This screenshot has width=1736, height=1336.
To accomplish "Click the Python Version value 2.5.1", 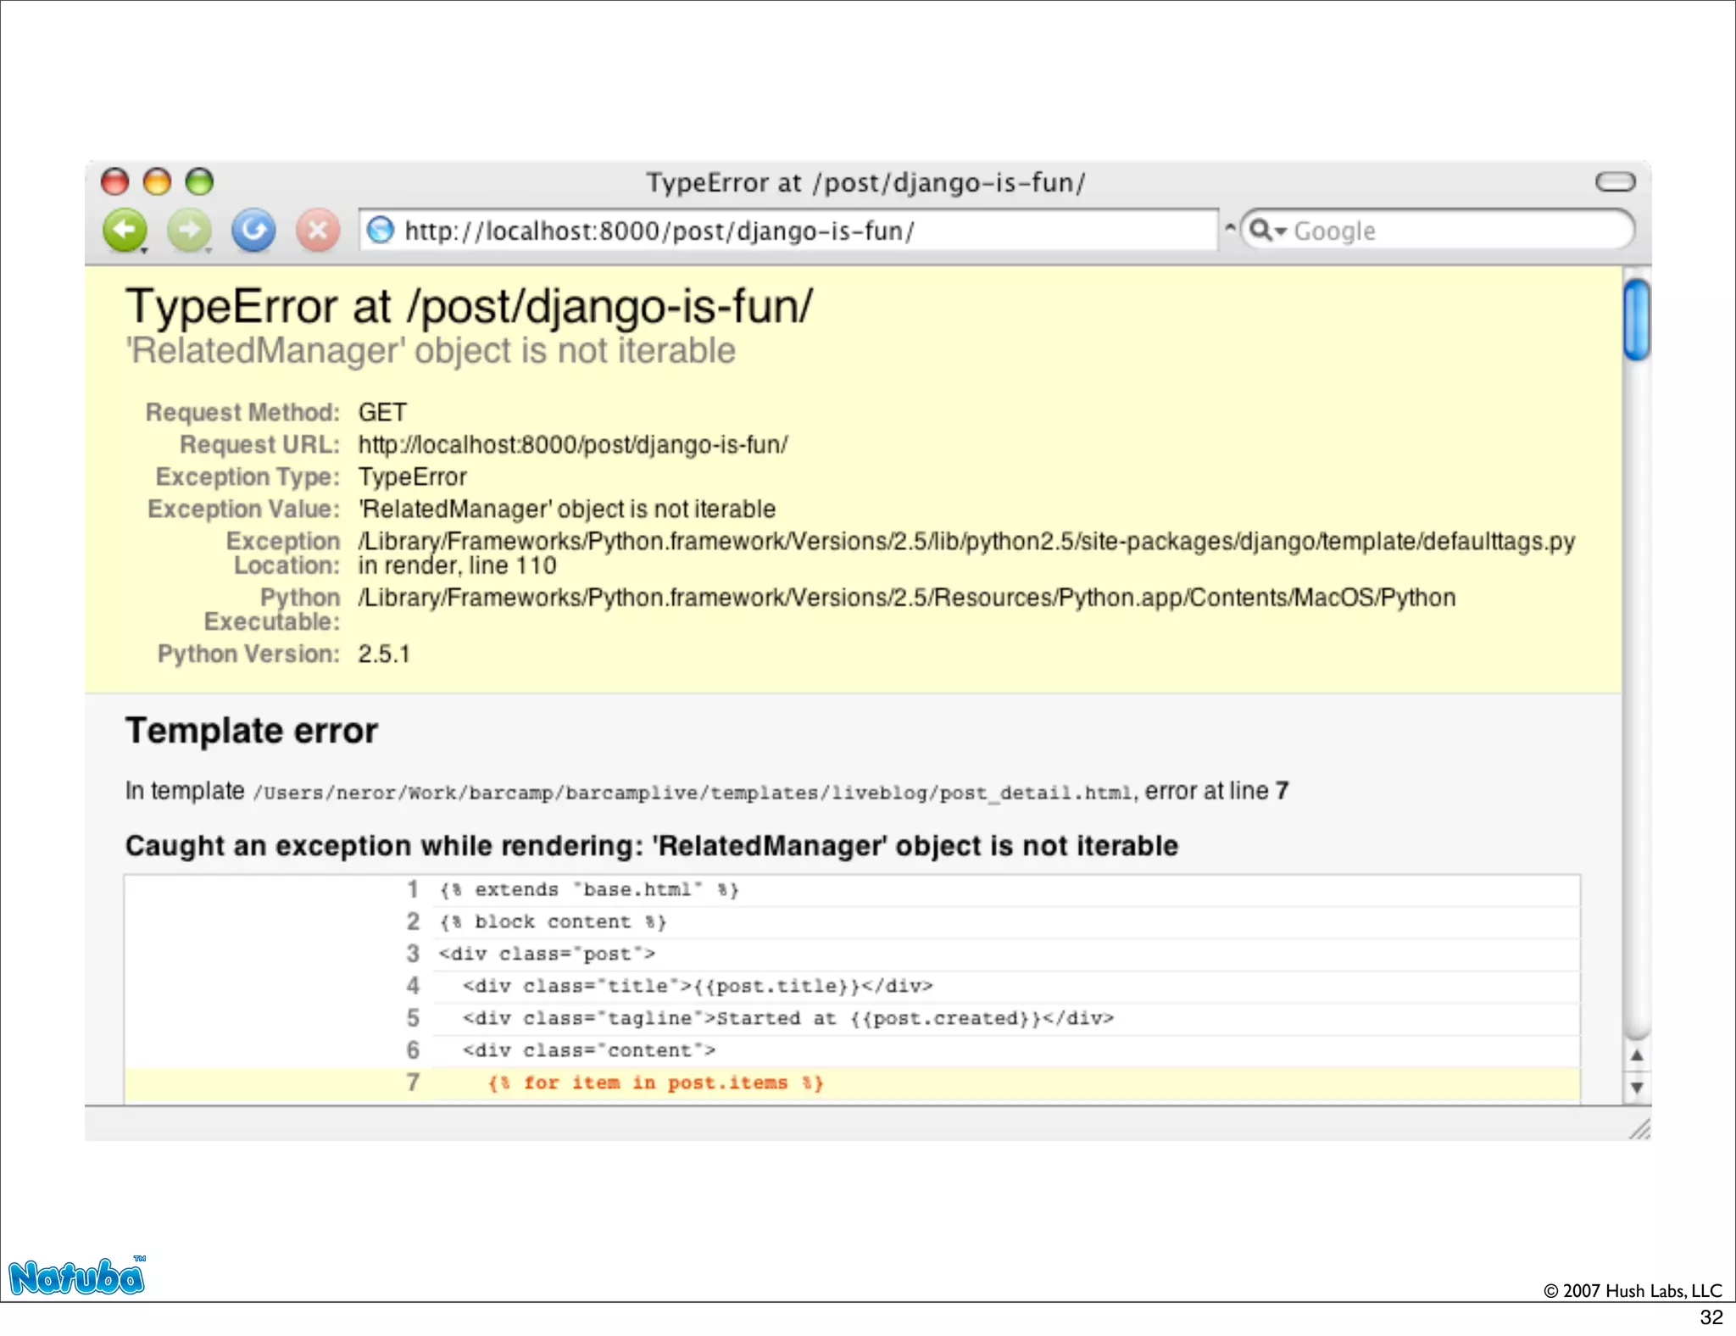I will pos(383,654).
